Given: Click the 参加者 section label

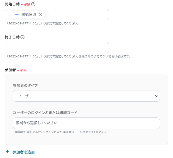Looking at the screenshot, I should (x=10, y=70).
